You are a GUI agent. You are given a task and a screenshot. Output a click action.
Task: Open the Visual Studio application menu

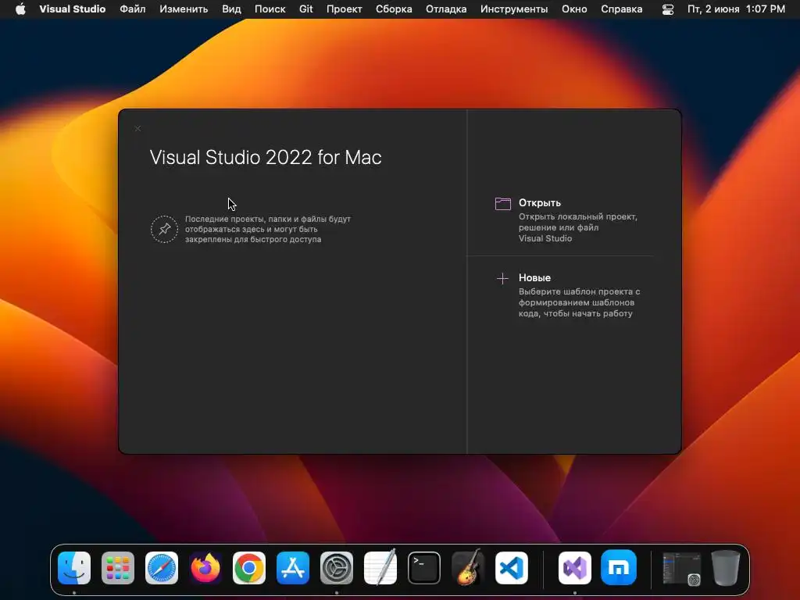(x=73, y=9)
